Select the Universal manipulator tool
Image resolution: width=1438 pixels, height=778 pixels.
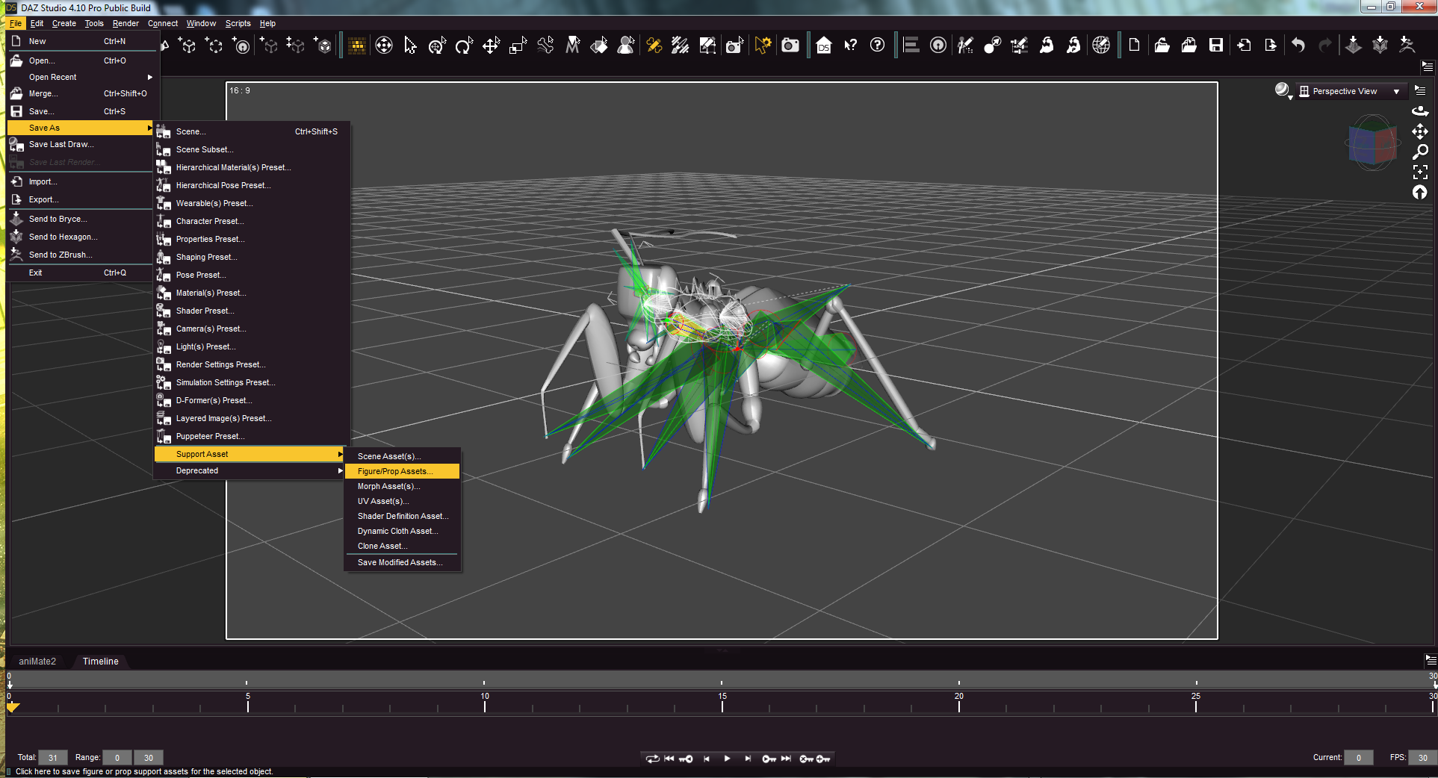click(437, 46)
